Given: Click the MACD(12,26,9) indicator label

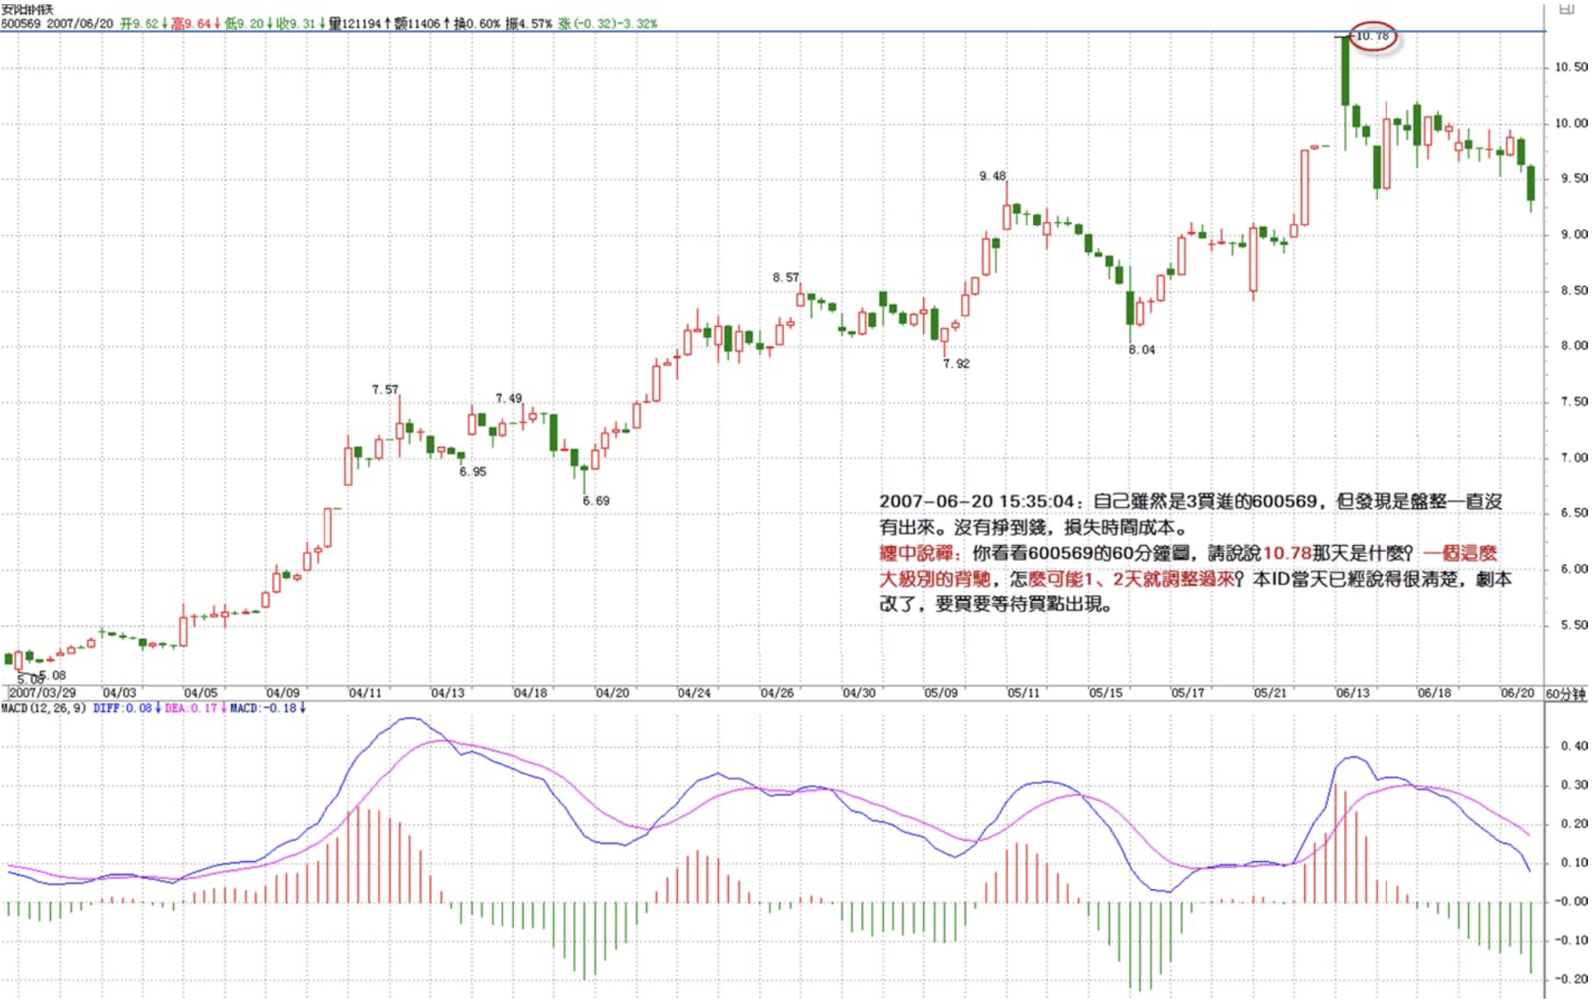Looking at the screenshot, I should point(43,708).
